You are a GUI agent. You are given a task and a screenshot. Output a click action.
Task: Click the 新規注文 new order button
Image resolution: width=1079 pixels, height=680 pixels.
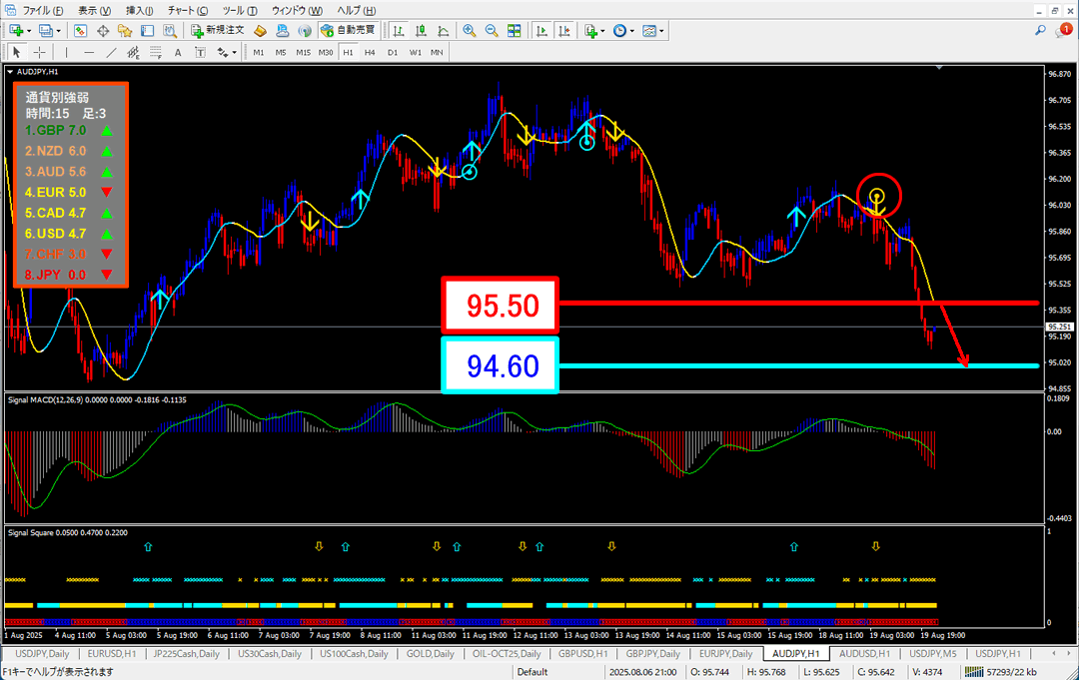(x=218, y=31)
